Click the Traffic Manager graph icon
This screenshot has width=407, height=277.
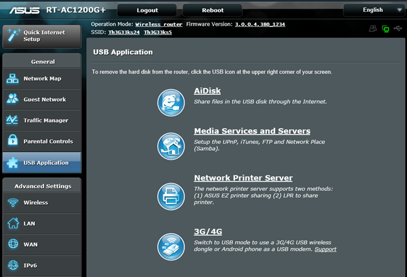pyautogui.click(x=12, y=120)
